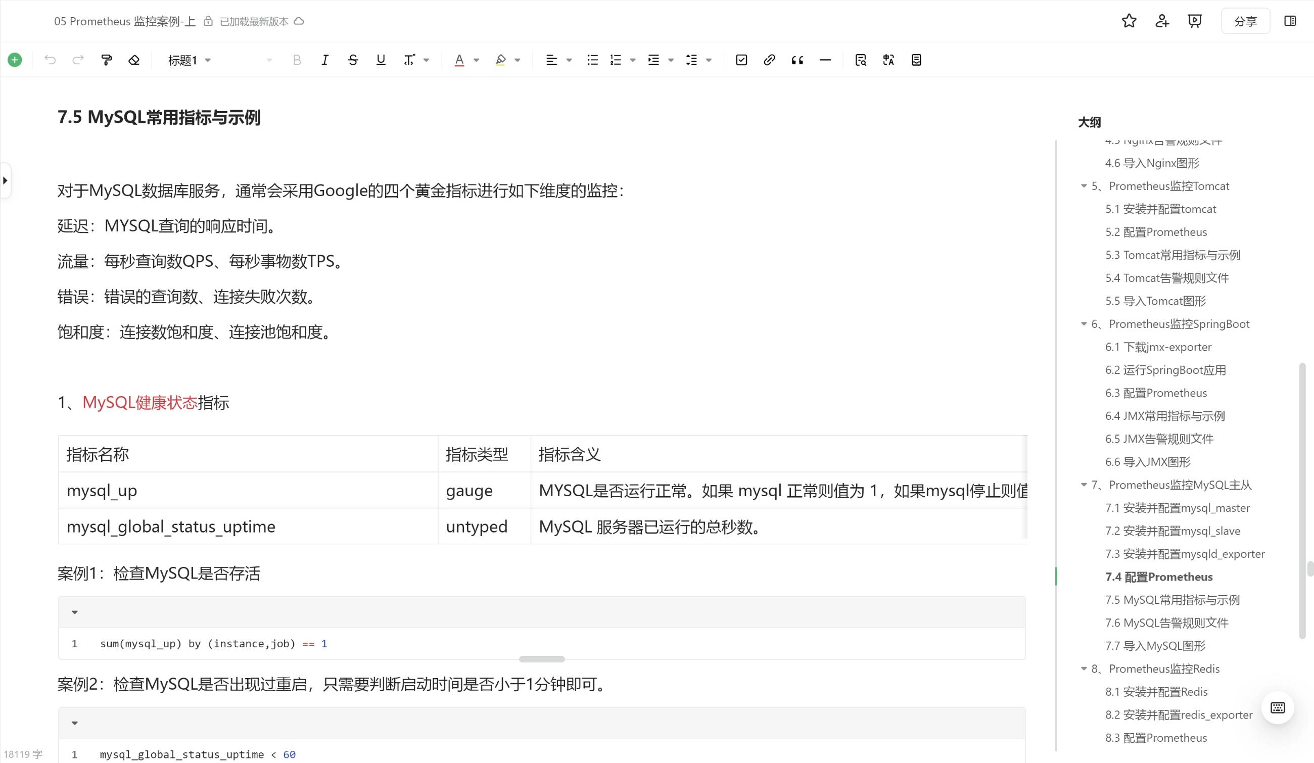The image size is (1314, 763).
Task: Collapse the first code block in 案例1
Action: point(74,612)
